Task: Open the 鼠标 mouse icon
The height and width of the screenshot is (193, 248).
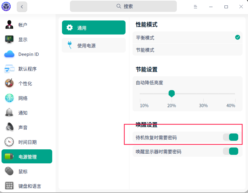Action: [9, 171]
